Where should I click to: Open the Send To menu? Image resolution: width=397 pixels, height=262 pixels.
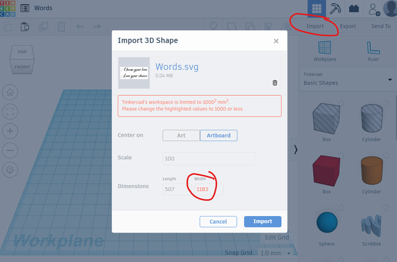[380, 26]
